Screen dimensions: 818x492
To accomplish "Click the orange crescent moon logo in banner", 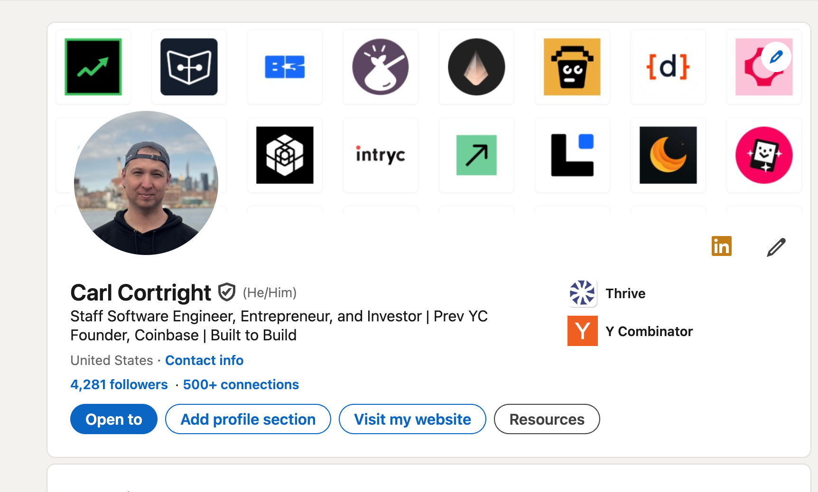I will tap(668, 155).
